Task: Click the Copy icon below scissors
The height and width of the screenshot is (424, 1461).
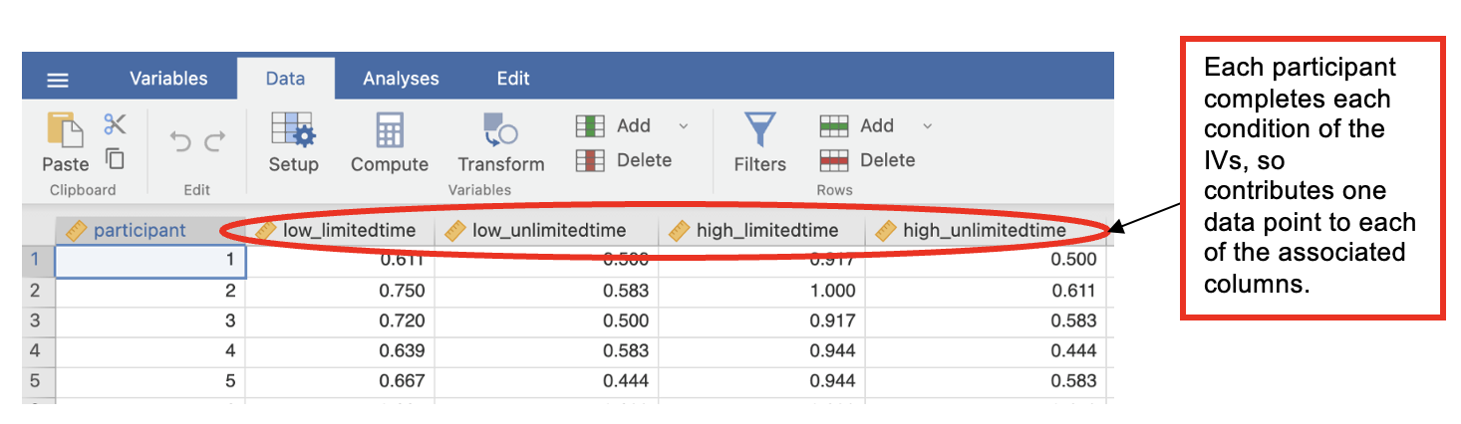Action: (115, 159)
